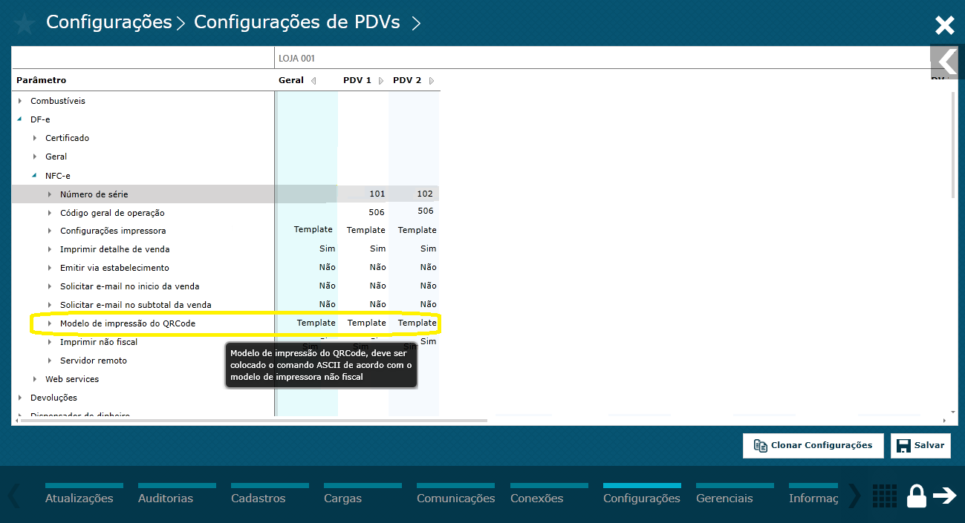
Task: Click the logout arrow icon at bottom right
Action: (945, 496)
